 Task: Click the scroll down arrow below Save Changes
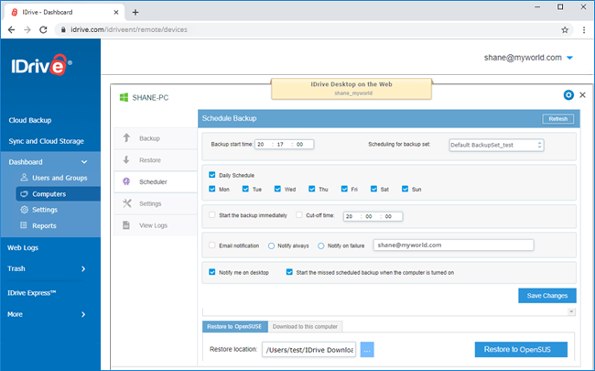pos(571,311)
